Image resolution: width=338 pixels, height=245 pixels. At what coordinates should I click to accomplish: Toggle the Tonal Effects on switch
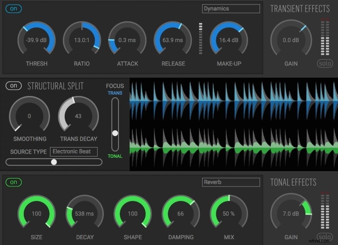13,182
